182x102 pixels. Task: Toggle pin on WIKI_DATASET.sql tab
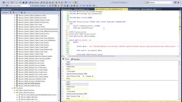click(x=125, y=9)
